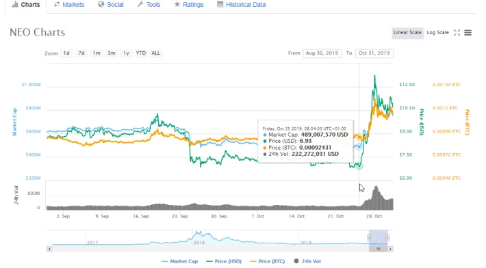
Task: Select Linear Scale button
Action: click(407, 33)
